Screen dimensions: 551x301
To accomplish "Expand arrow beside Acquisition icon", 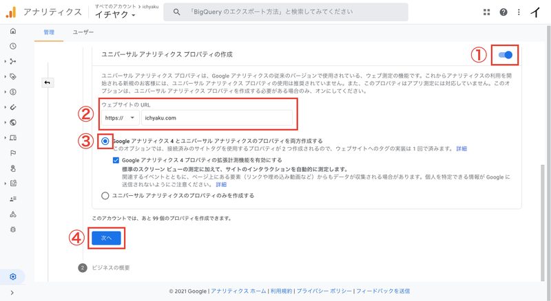I will pyautogui.click(x=6, y=61).
